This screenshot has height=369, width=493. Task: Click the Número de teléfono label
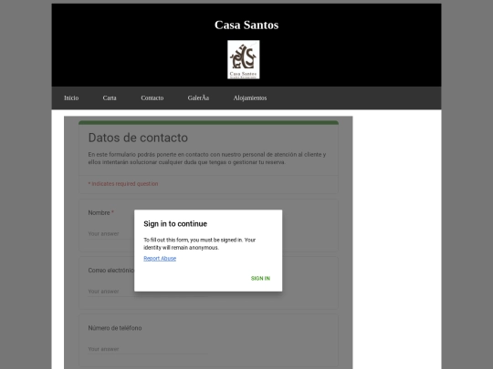click(115, 328)
